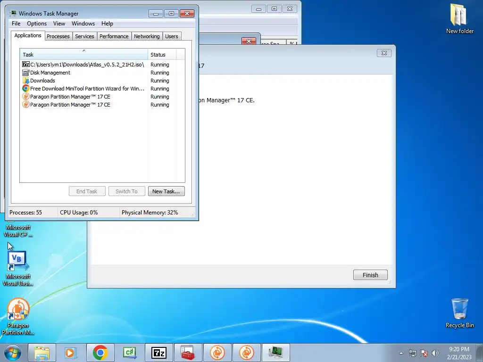The width and height of the screenshot is (483, 362).
Task: Click the 7z icon of the Atlas iso task
Action: click(x=26, y=64)
